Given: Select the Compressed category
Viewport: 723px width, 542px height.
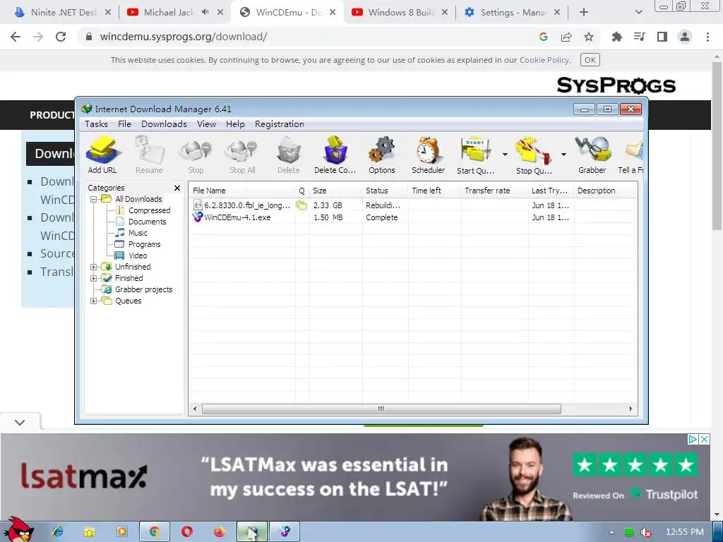Looking at the screenshot, I should coord(149,210).
